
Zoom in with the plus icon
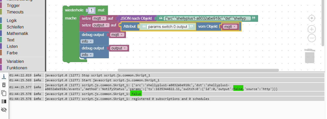pyautogui.click(x=312, y=29)
